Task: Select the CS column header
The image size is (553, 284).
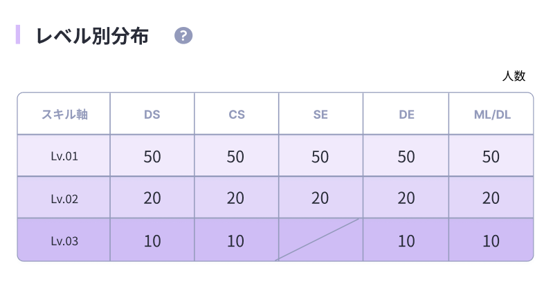Action: coord(237,114)
